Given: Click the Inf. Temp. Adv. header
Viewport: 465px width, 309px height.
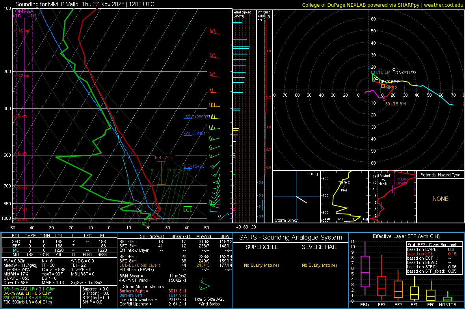Looking at the screenshot, I should click(264, 16).
